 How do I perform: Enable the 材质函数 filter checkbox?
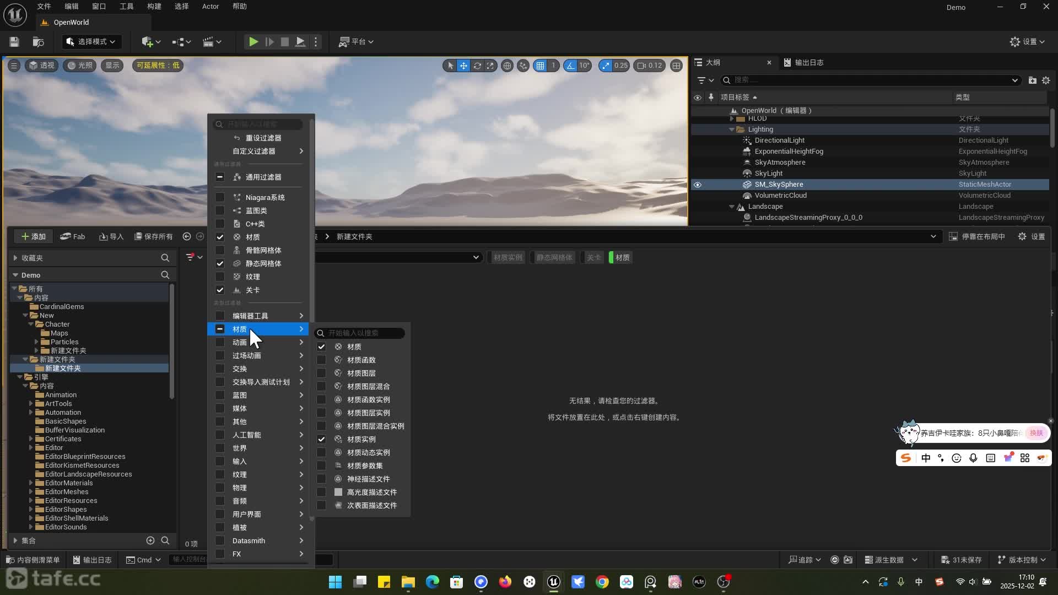pyautogui.click(x=321, y=360)
